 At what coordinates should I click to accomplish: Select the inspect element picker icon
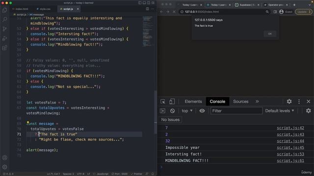pyautogui.click(x=163, y=102)
